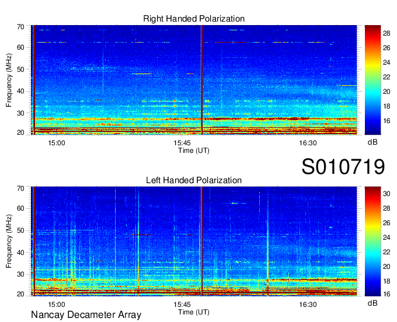
Task: Click the 20 MHz tick label of the top plot
Action: (x=20, y=132)
